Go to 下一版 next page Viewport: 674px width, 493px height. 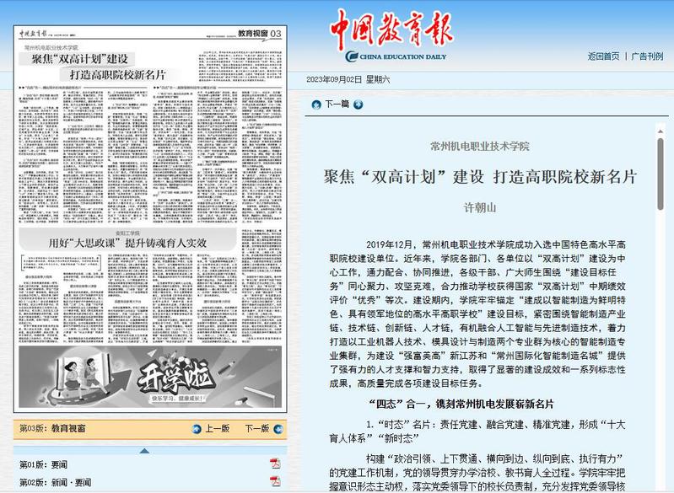pos(256,429)
